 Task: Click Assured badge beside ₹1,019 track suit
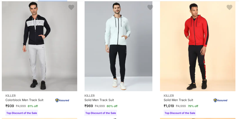(x=220, y=100)
